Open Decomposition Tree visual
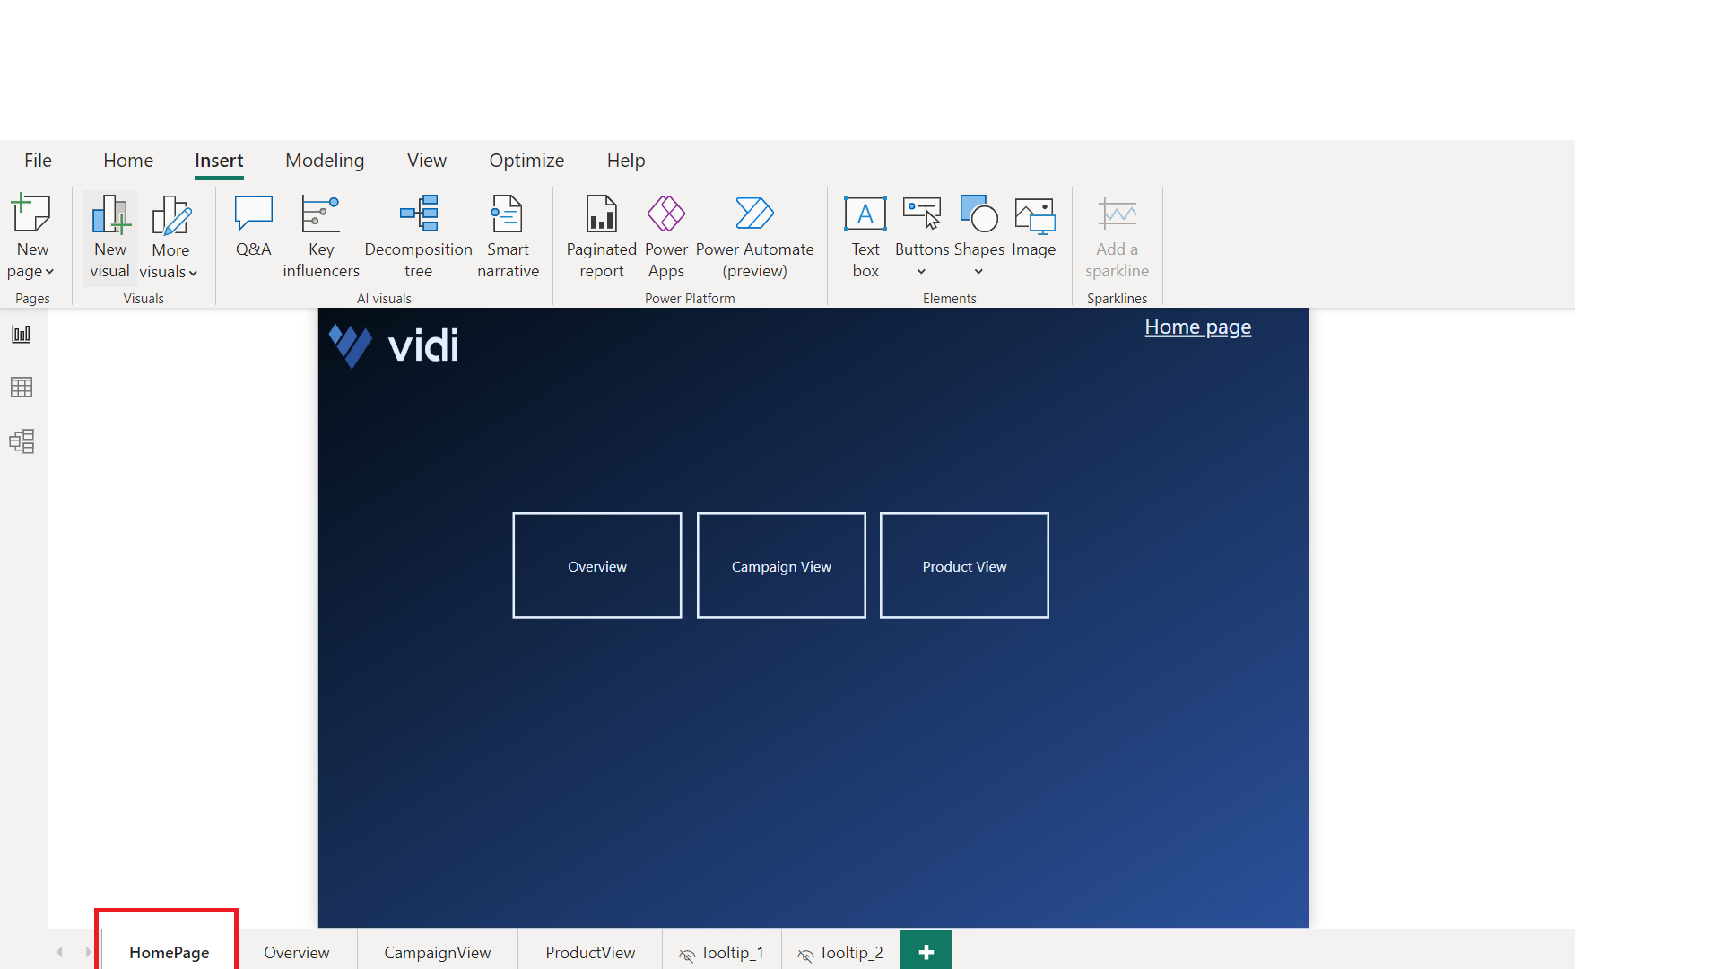 [x=417, y=233]
